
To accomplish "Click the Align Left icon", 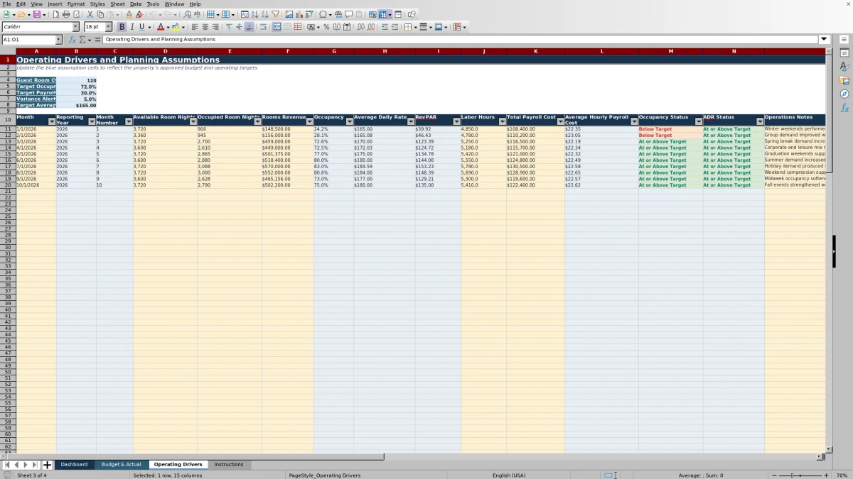I will (194, 27).
